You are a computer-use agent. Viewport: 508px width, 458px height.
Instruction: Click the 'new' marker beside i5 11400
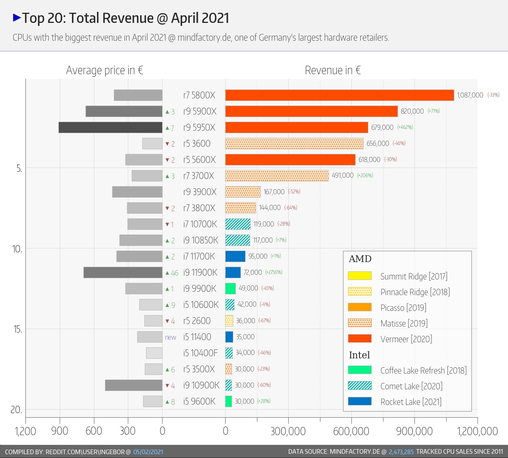[x=171, y=338]
